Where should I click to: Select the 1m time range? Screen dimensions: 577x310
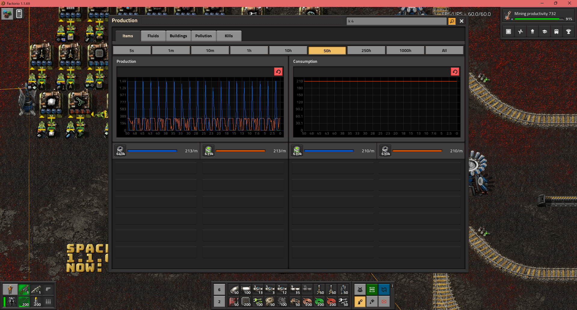tap(171, 50)
